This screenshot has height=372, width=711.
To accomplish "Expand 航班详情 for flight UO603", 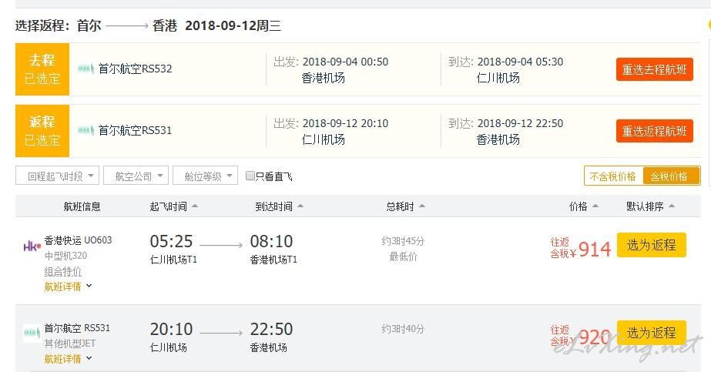I will [68, 287].
